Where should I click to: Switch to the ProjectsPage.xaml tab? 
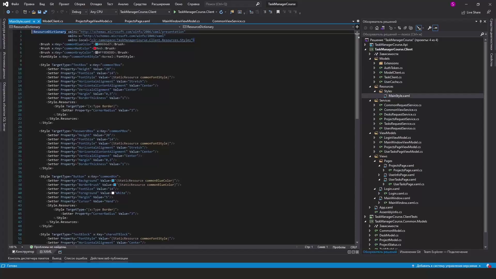coord(137,21)
